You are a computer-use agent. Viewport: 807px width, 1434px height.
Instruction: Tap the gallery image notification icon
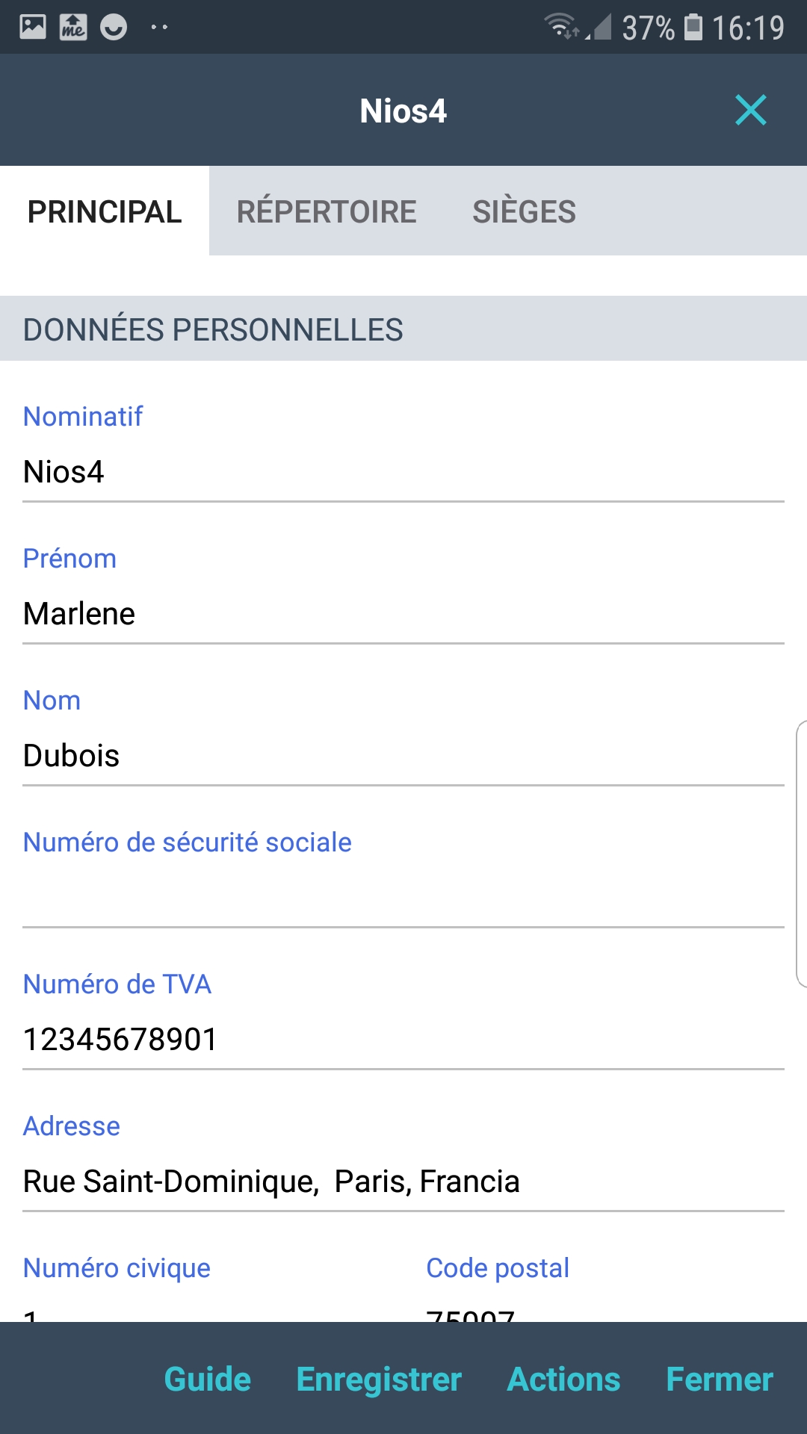33,27
